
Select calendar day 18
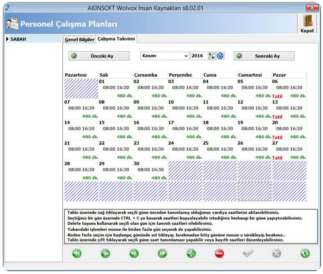220,130
